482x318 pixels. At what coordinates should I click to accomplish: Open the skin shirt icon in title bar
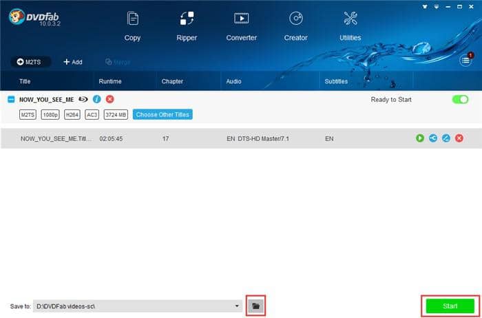click(x=425, y=6)
